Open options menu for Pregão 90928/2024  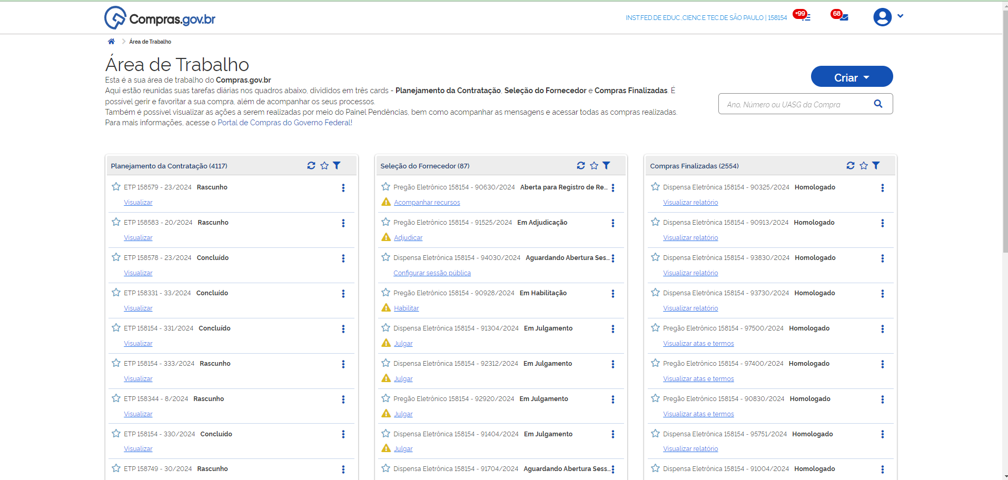coord(613,294)
